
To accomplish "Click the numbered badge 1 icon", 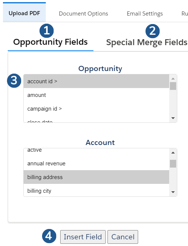I will 47,31.
